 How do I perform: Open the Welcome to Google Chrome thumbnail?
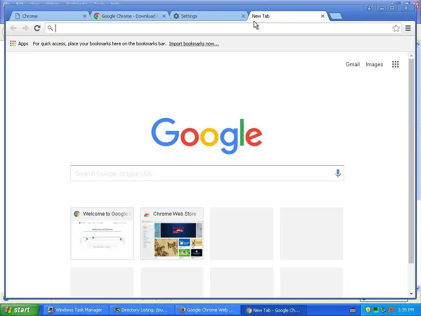[x=102, y=234]
